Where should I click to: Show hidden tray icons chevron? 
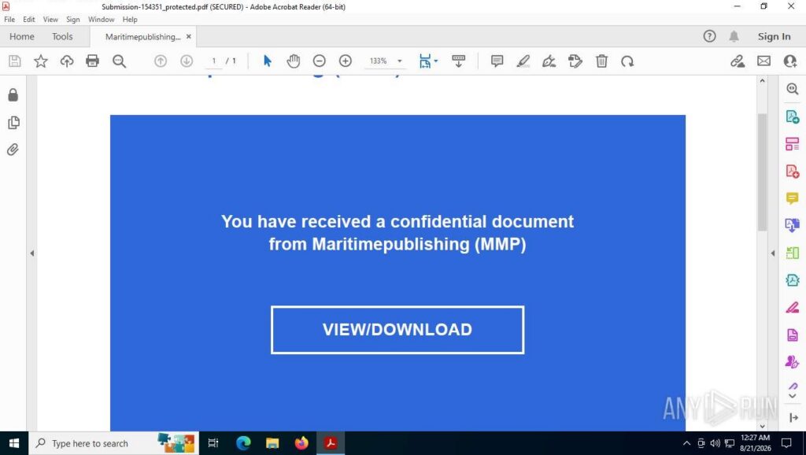click(686, 443)
